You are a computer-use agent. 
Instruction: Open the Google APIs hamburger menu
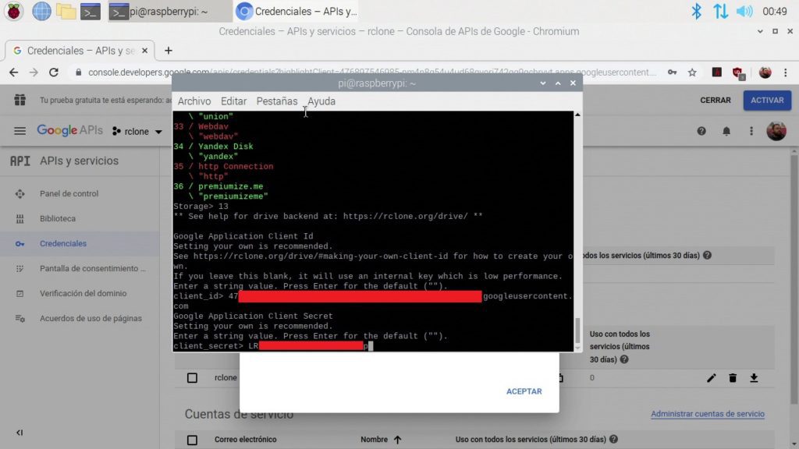[20, 131]
